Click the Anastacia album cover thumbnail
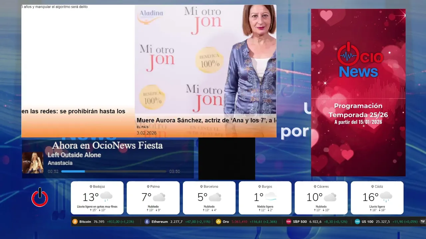Image resolution: width=426 pixels, height=239 pixels. tap(33, 163)
